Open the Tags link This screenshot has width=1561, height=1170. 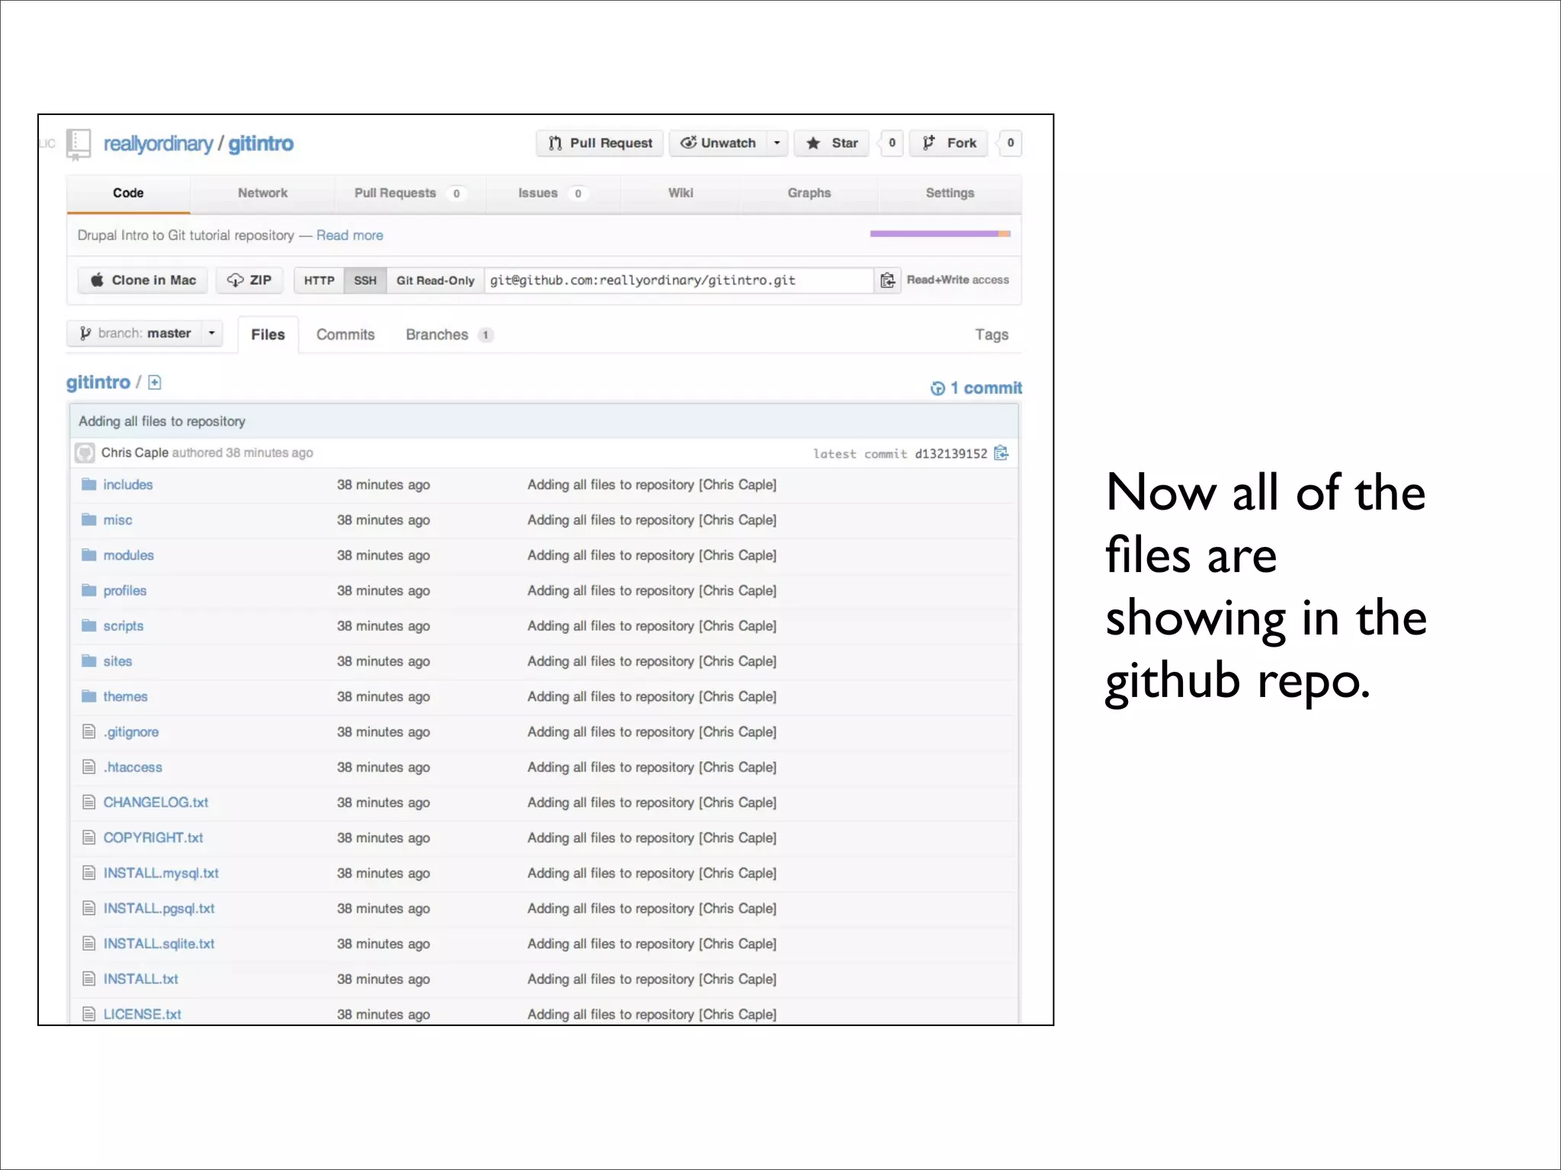[992, 334]
